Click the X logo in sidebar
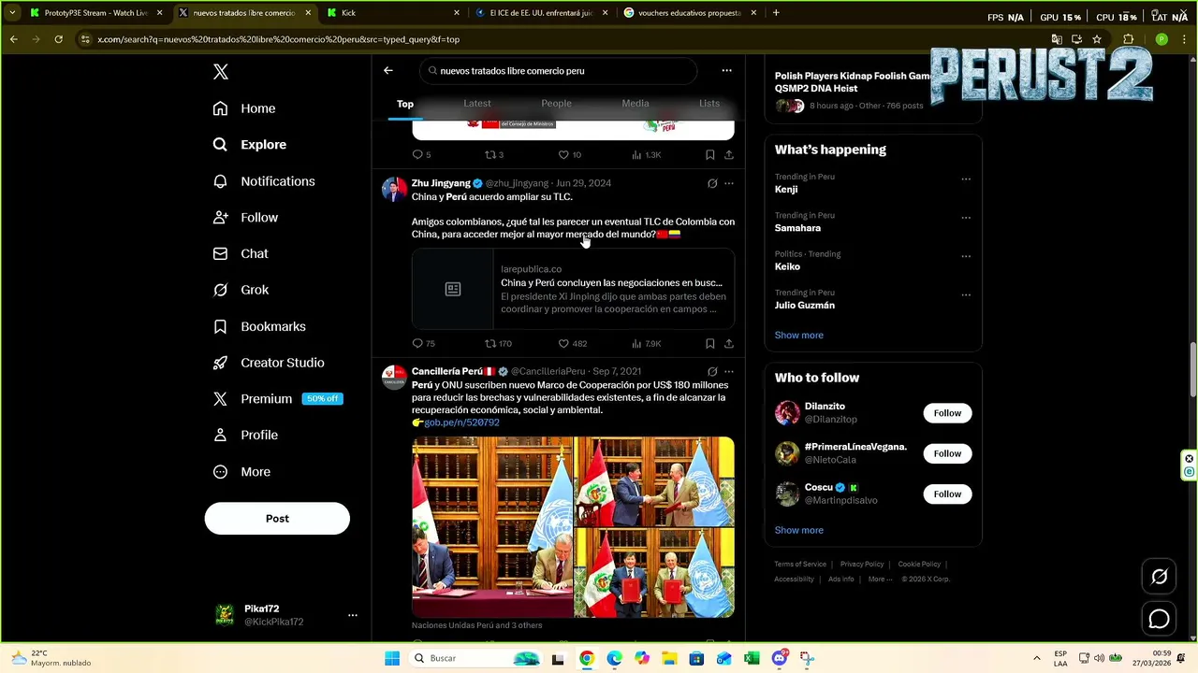The width and height of the screenshot is (1198, 673). tap(221, 72)
